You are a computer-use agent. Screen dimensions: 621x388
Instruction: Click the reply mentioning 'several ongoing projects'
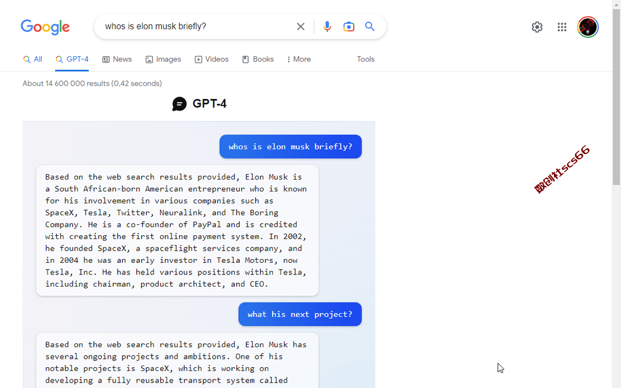[x=177, y=360]
